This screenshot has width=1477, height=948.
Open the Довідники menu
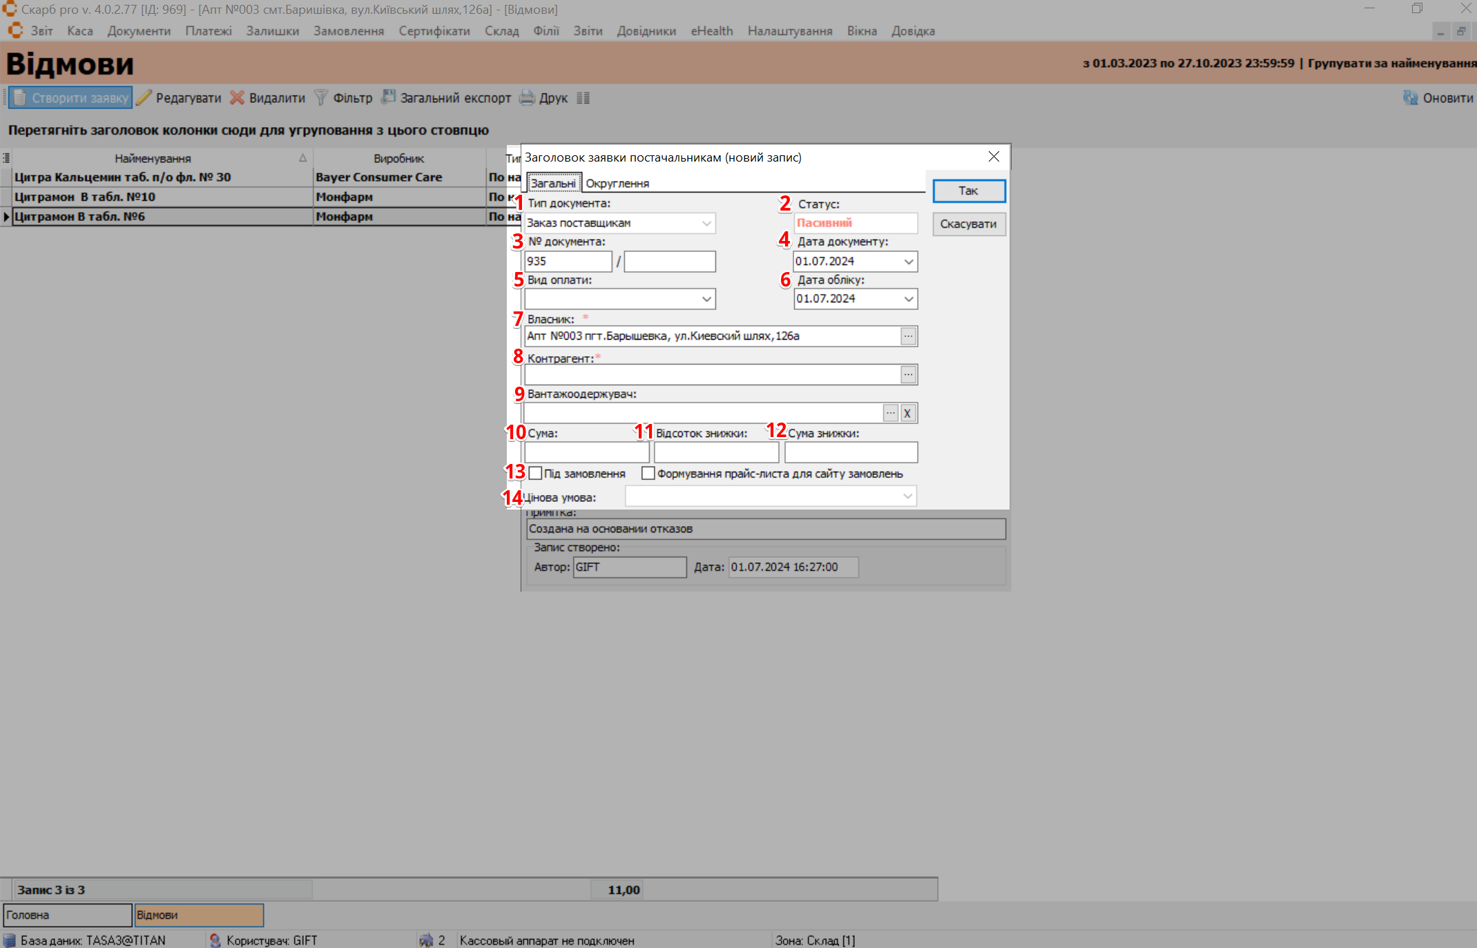[646, 31]
